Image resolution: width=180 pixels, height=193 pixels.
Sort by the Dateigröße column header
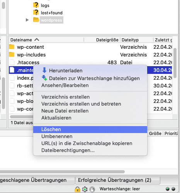pyautogui.click(x=107, y=40)
